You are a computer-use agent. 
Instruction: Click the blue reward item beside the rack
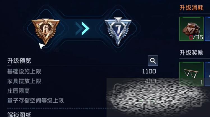(x=207, y=74)
